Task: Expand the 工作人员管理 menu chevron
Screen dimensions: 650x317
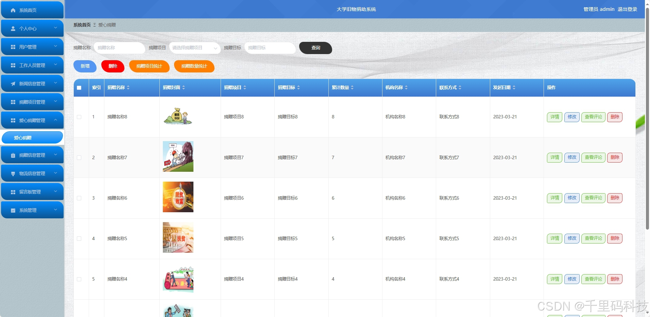Action: pyautogui.click(x=56, y=64)
